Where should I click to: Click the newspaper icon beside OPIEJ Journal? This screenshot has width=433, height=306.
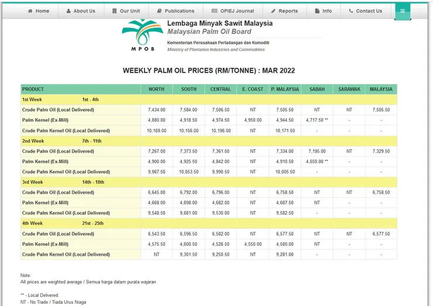coord(214,11)
